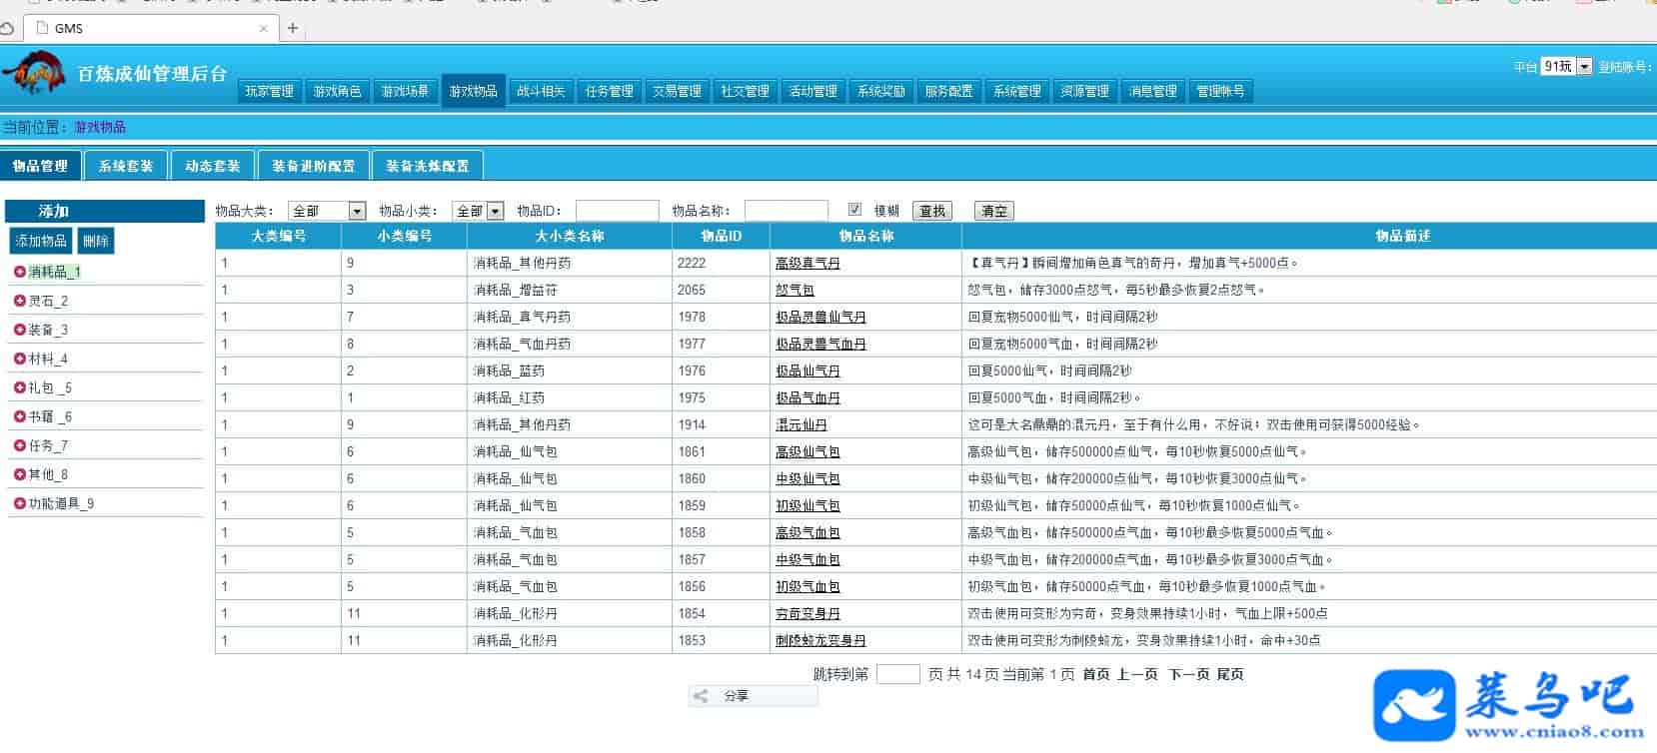The image size is (1657, 753).
Task: Toggle the 模糊 fuzzy search checkbox
Action: click(x=854, y=210)
